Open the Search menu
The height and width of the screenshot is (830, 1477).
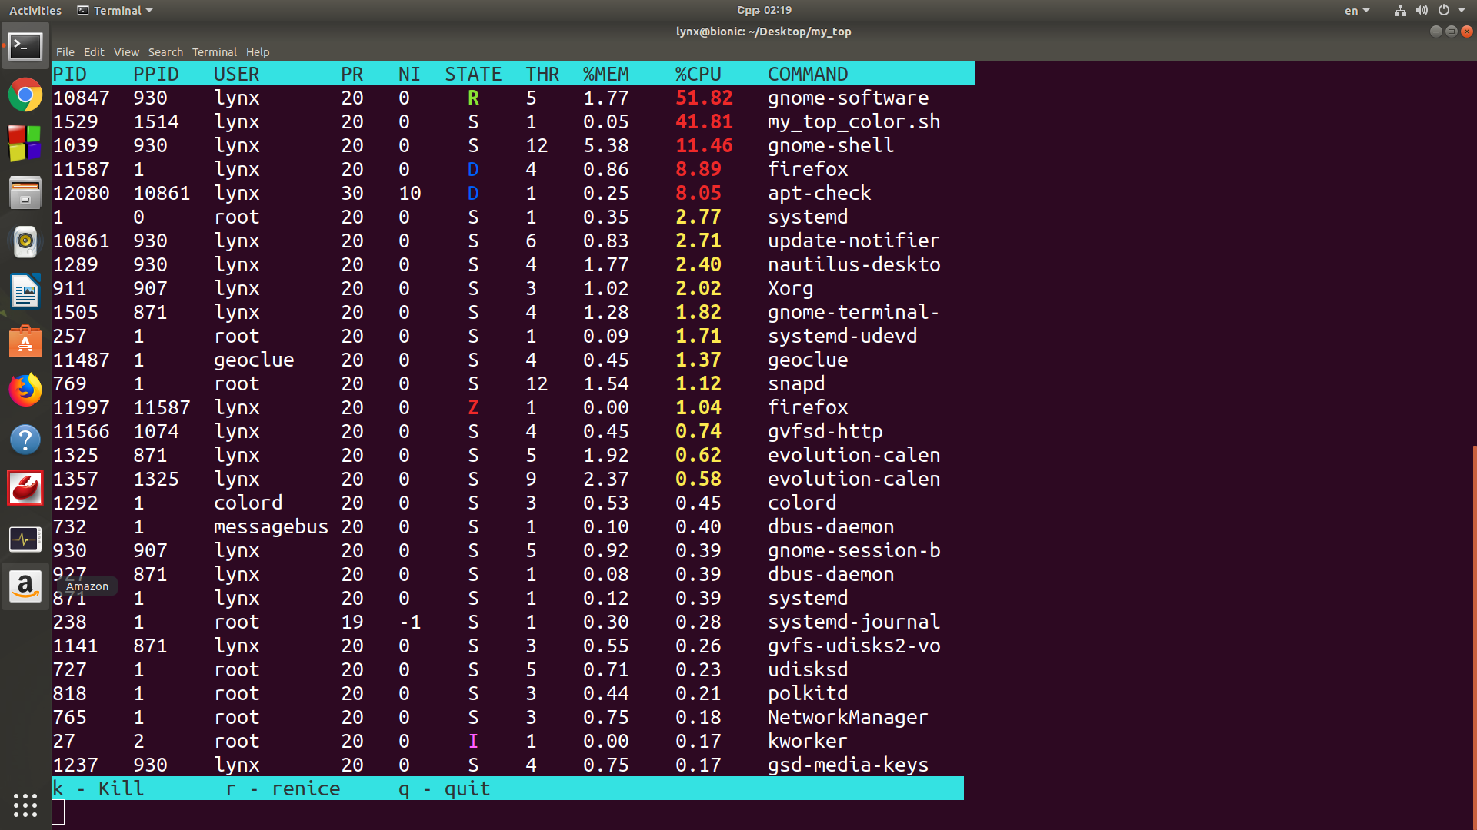pyautogui.click(x=165, y=52)
